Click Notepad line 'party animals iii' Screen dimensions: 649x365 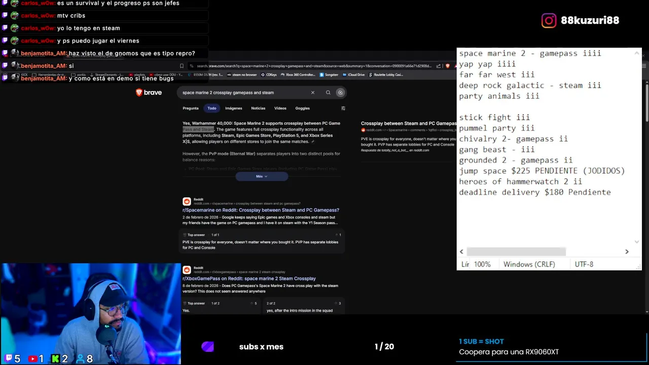click(x=499, y=96)
